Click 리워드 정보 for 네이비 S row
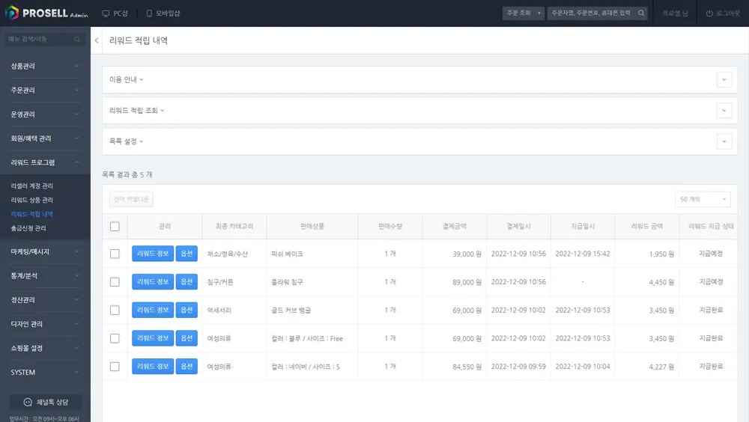This screenshot has width=749, height=422. 153,366
